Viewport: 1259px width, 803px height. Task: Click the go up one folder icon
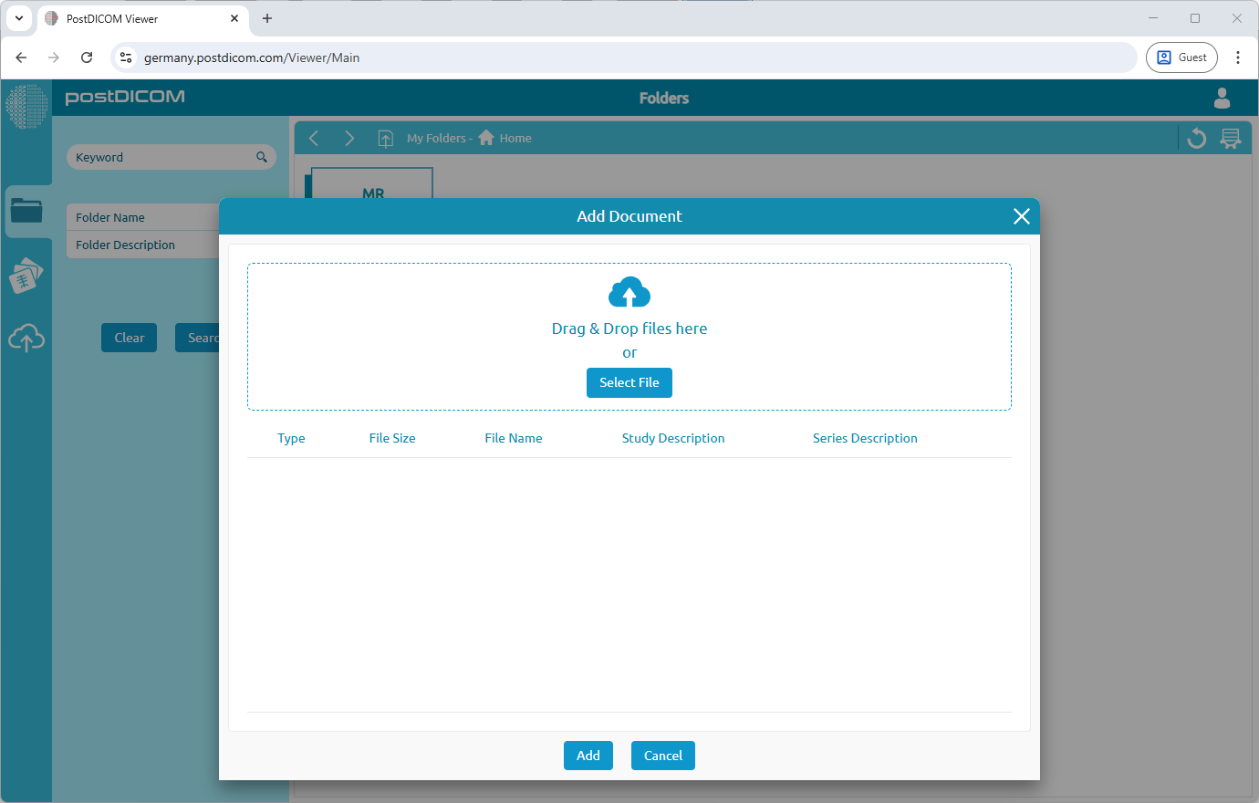click(x=386, y=139)
